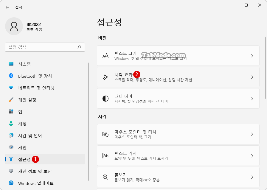Click '모양 및 두께, 텍스트 커서 표시기' text
Image resolution: width=267 pixels, height=190 pixels.
pyautogui.click(x=141, y=158)
